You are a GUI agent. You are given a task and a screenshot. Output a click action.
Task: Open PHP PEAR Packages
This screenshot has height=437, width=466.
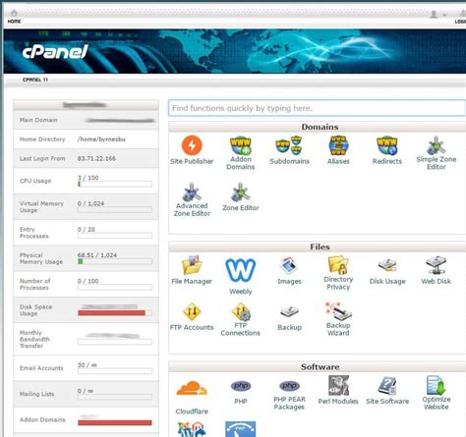pyautogui.click(x=289, y=395)
